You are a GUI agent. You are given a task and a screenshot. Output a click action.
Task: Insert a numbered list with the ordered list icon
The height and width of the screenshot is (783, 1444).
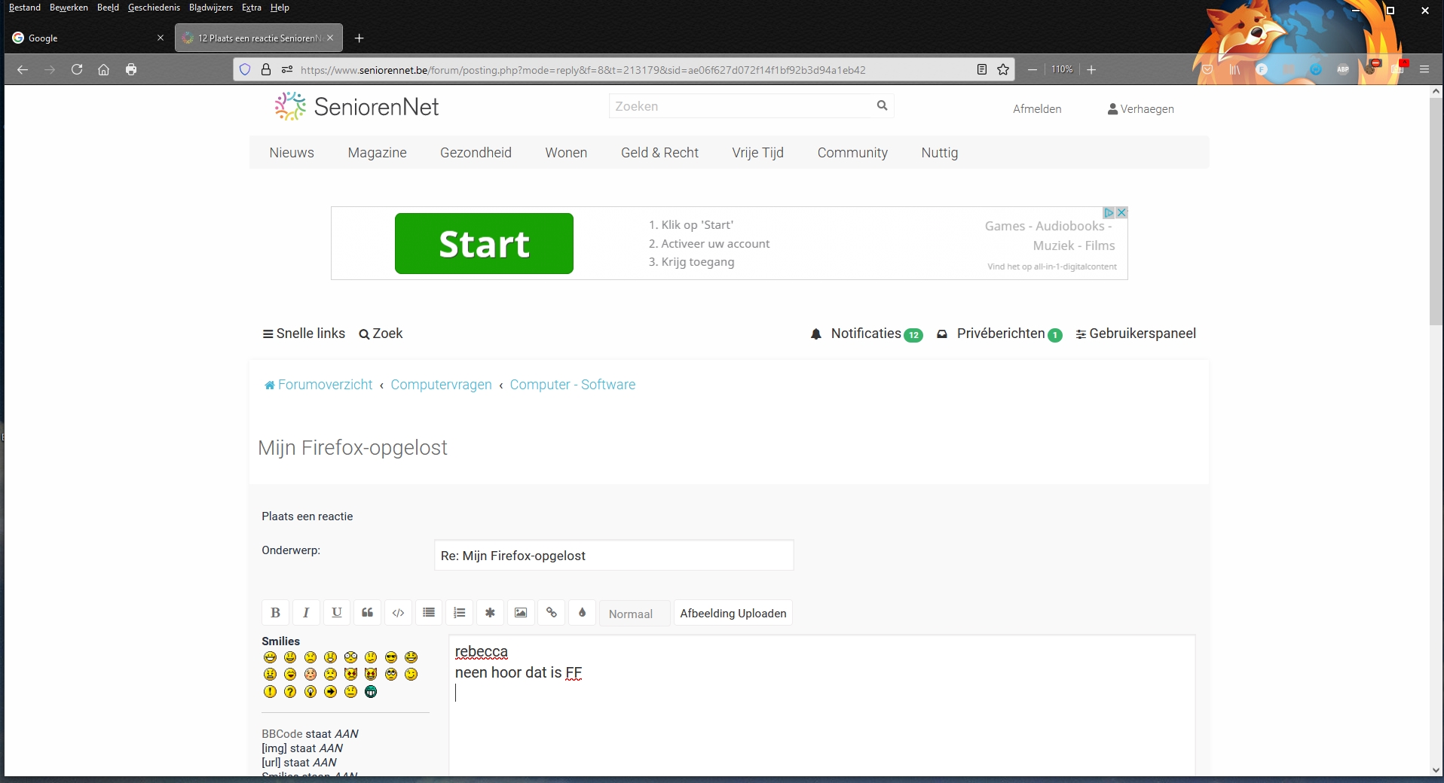point(460,613)
